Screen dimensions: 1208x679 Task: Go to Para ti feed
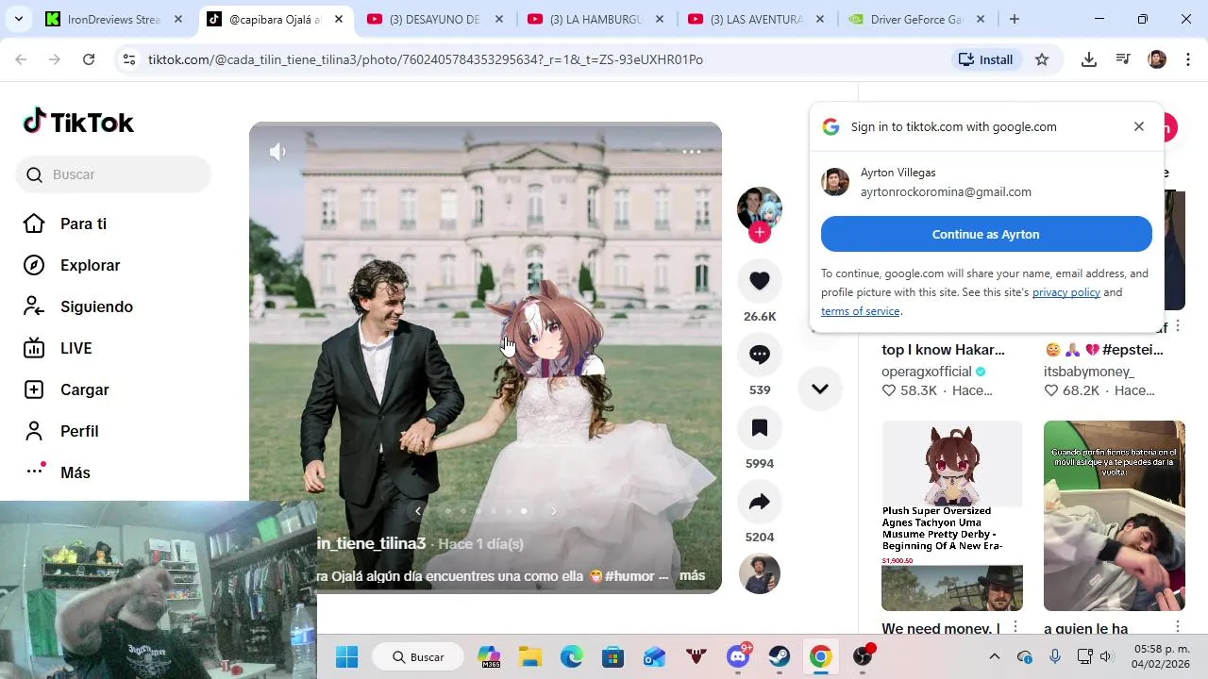[x=83, y=224]
